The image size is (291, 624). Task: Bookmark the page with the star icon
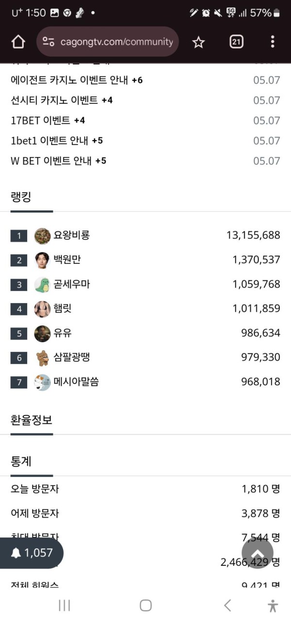pyautogui.click(x=198, y=42)
